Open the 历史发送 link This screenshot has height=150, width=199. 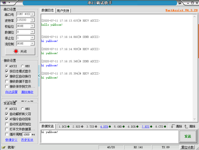pyautogui.click(x=27, y=140)
